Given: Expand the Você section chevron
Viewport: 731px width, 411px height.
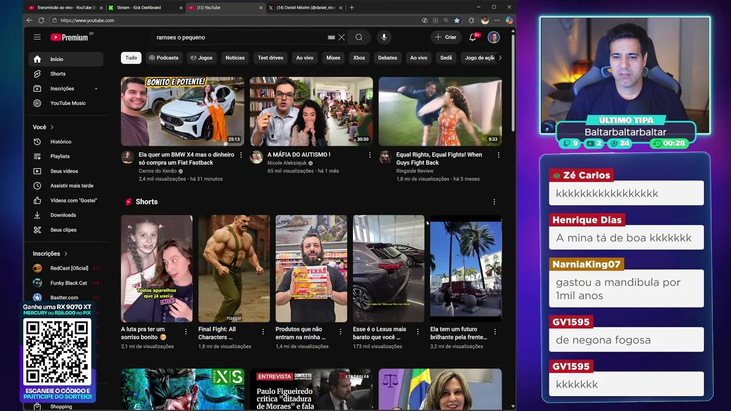Looking at the screenshot, I should pyautogui.click(x=52, y=127).
